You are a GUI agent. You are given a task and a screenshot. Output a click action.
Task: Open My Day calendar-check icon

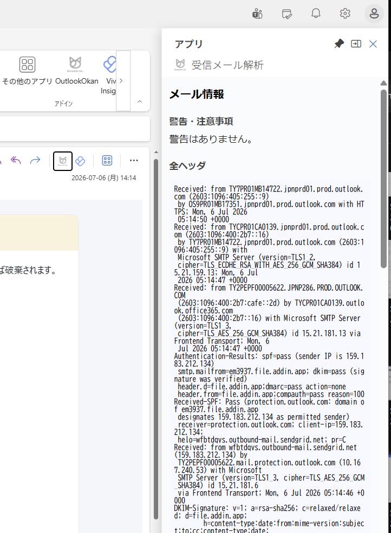pos(286,14)
